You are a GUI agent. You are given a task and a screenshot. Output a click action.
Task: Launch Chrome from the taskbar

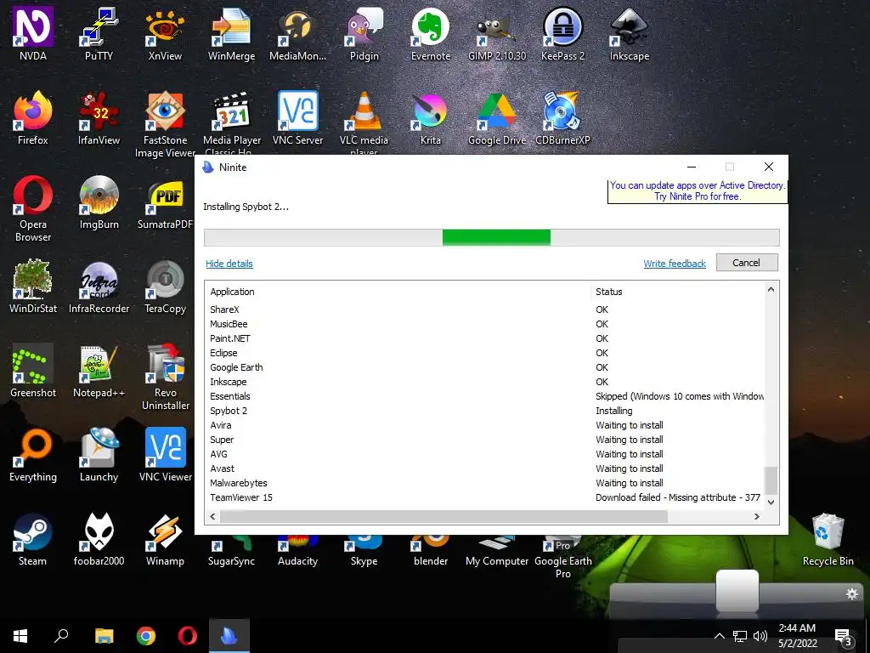coord(146,636)
